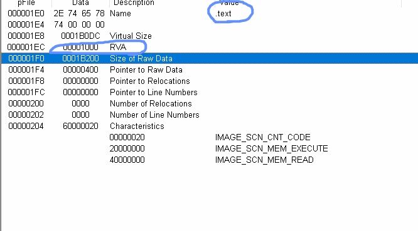
Task: Click data value 00000400
Action: click(x=80, y=69)
